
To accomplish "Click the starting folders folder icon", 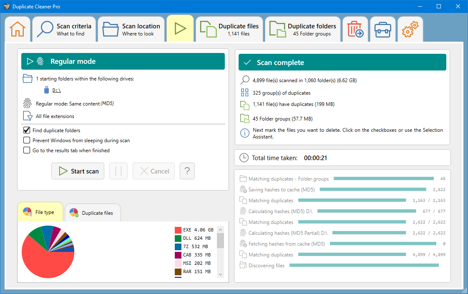I will 28,78.
